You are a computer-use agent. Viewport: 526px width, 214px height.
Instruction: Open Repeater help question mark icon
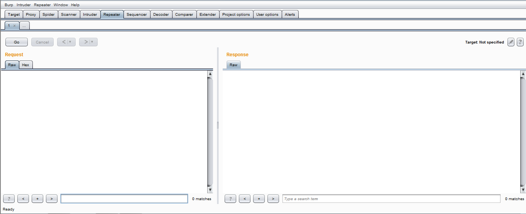pyautogui.click(x=520, y=42)
